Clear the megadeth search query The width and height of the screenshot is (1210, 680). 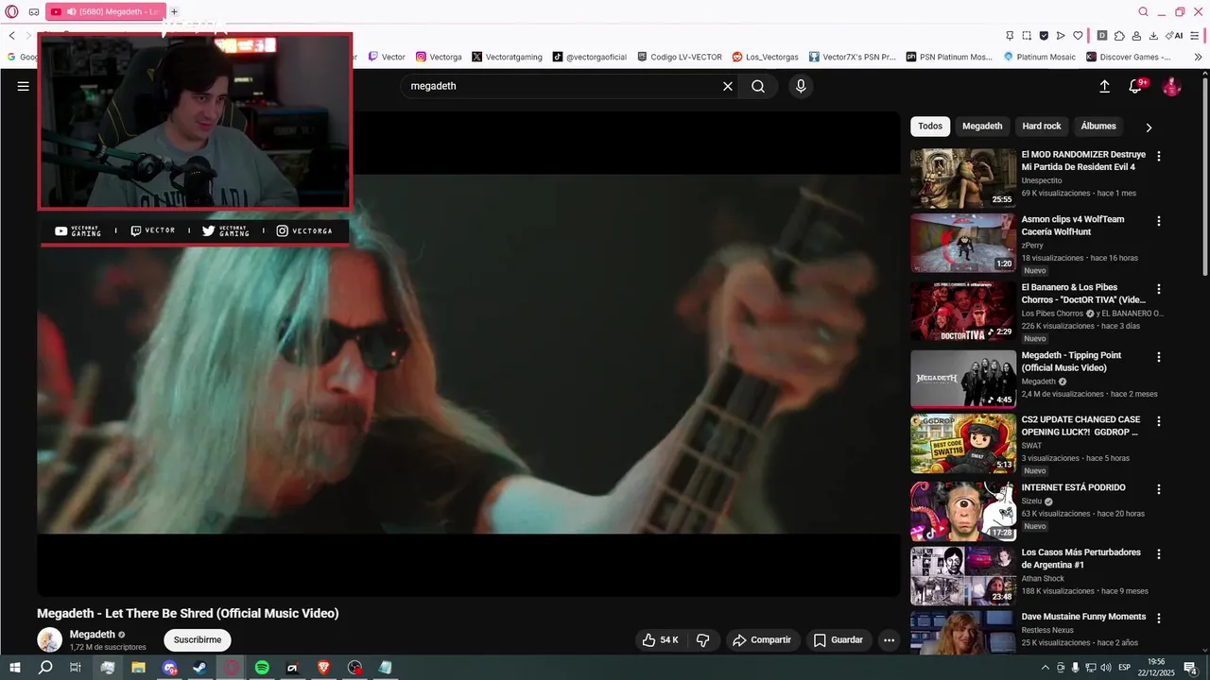click(728, 86)
